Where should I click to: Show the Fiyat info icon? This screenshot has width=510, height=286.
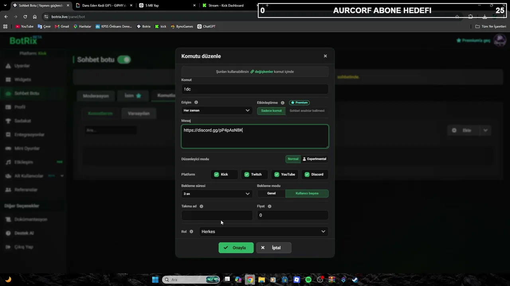pyautogui.click(x=270, y=207)
